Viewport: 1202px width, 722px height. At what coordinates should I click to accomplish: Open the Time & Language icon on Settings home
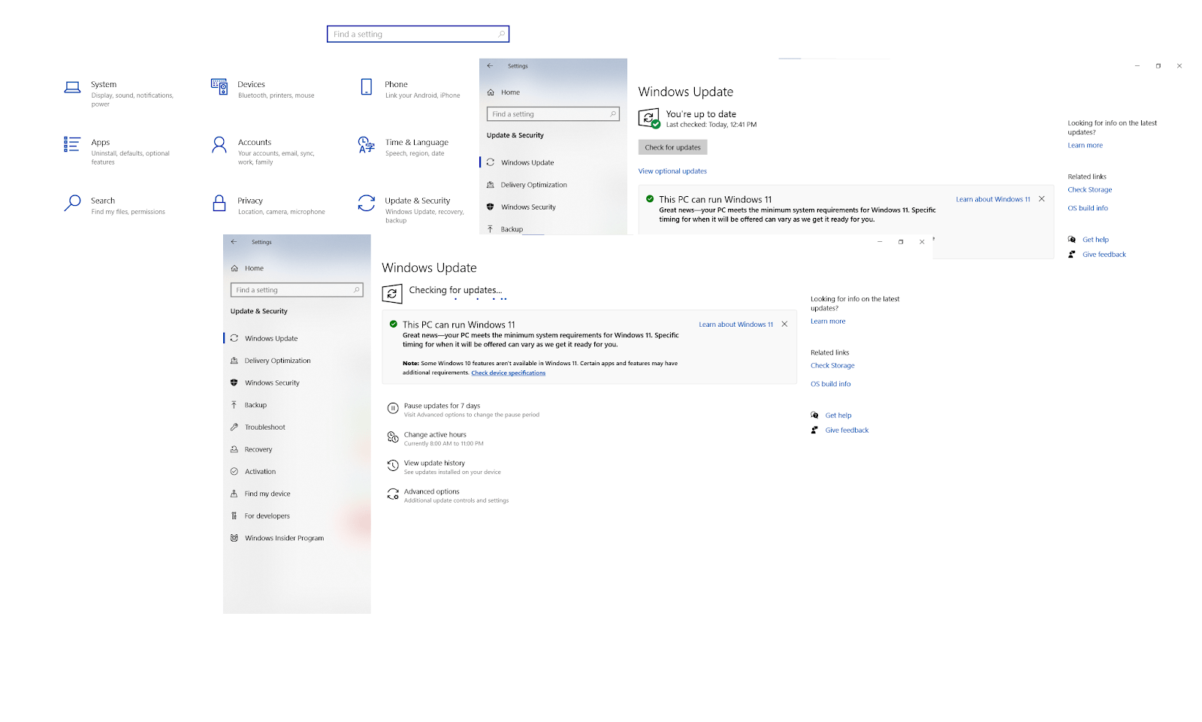tap(367, 144)
